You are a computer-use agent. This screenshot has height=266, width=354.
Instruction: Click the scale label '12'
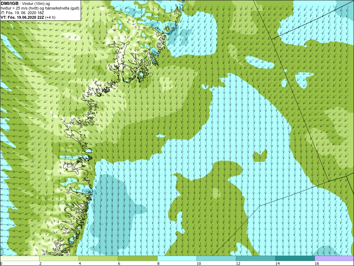tap(238, 264)
